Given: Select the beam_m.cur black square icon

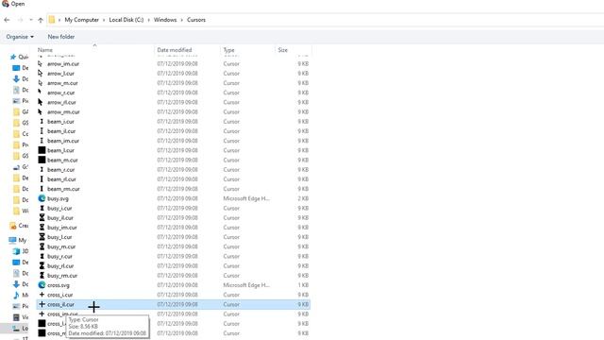Looking at the screenshot, I should click(42, 160).
